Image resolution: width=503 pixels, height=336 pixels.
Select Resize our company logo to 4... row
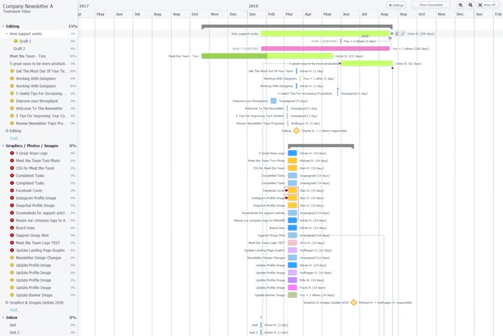[x=38, y=221]
